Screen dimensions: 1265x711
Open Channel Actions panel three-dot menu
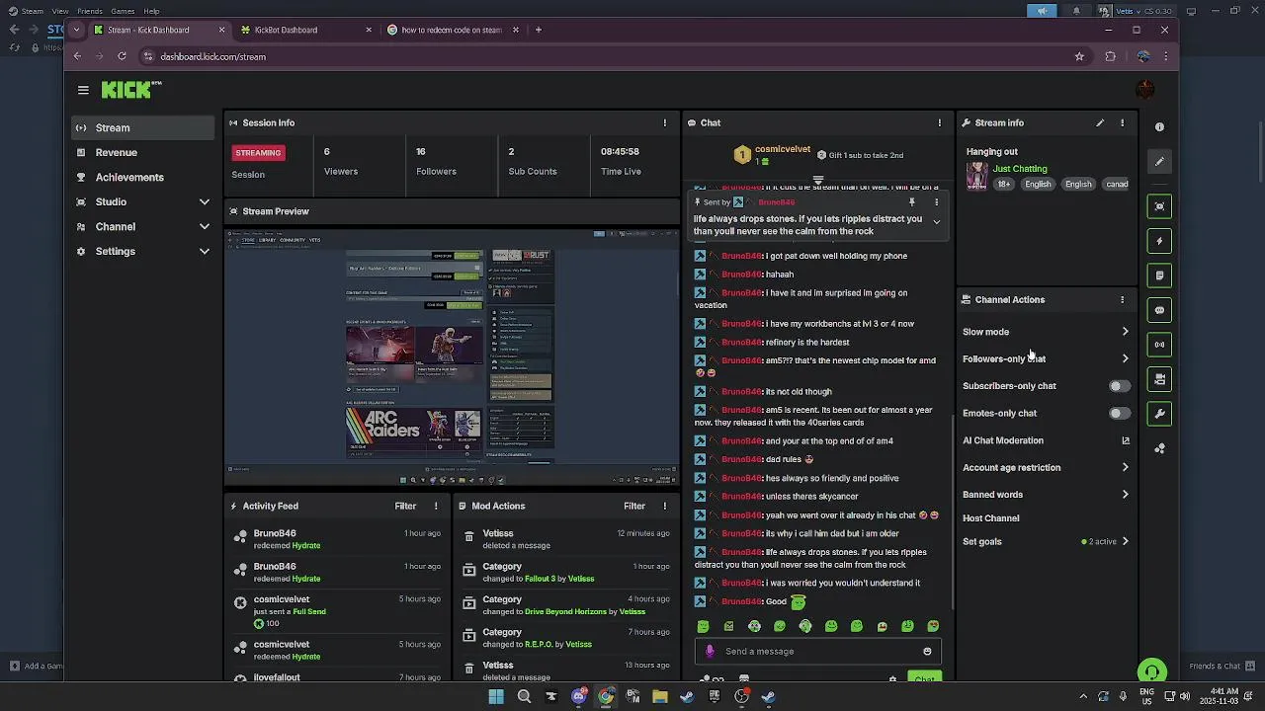pos(1122,299)
